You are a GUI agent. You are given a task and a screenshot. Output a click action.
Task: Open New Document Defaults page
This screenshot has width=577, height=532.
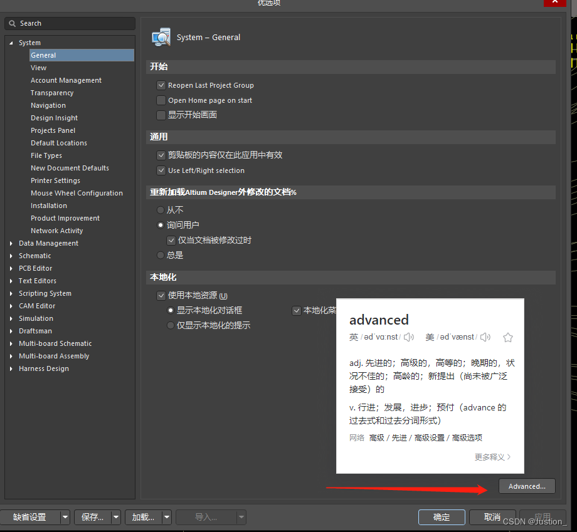pos(70,168)
